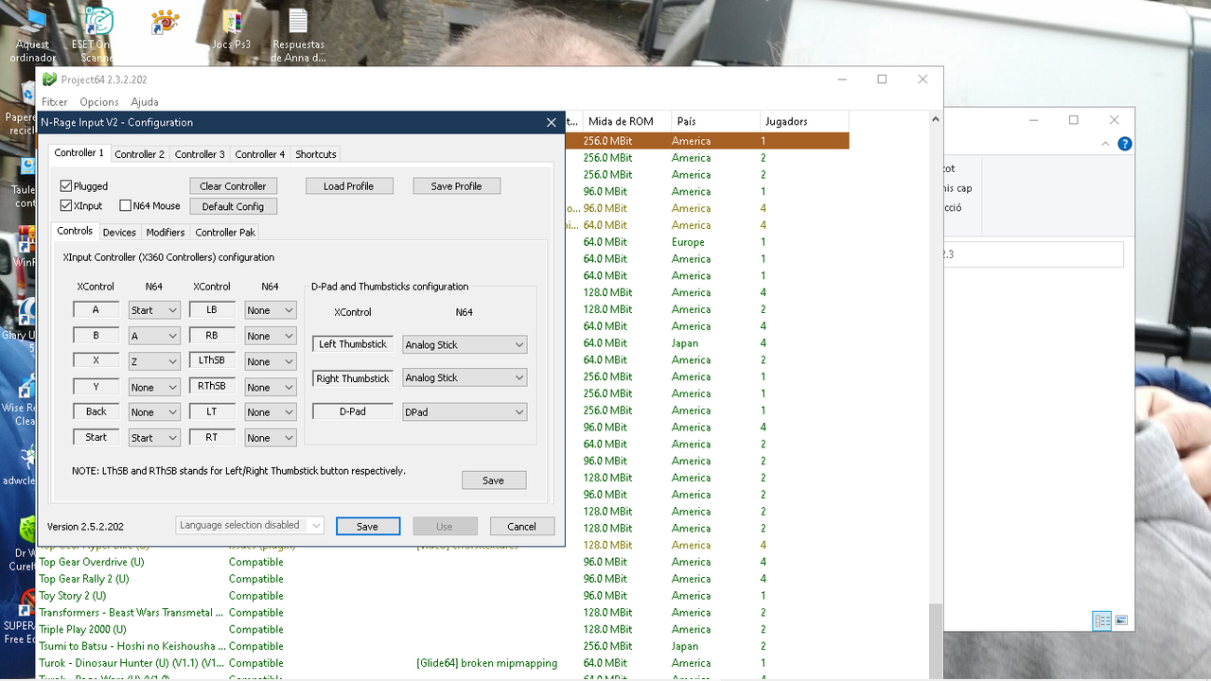Open the Ajuda menu in Project64
Viewport: 1211px width, 681px height.
145,102
